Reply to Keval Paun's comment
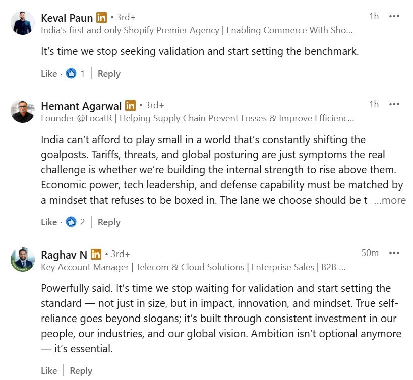Viewport: 413px width, 380px height. point(109,74)
